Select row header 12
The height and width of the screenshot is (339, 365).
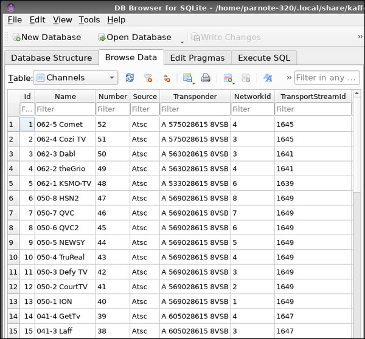(13, 287)
